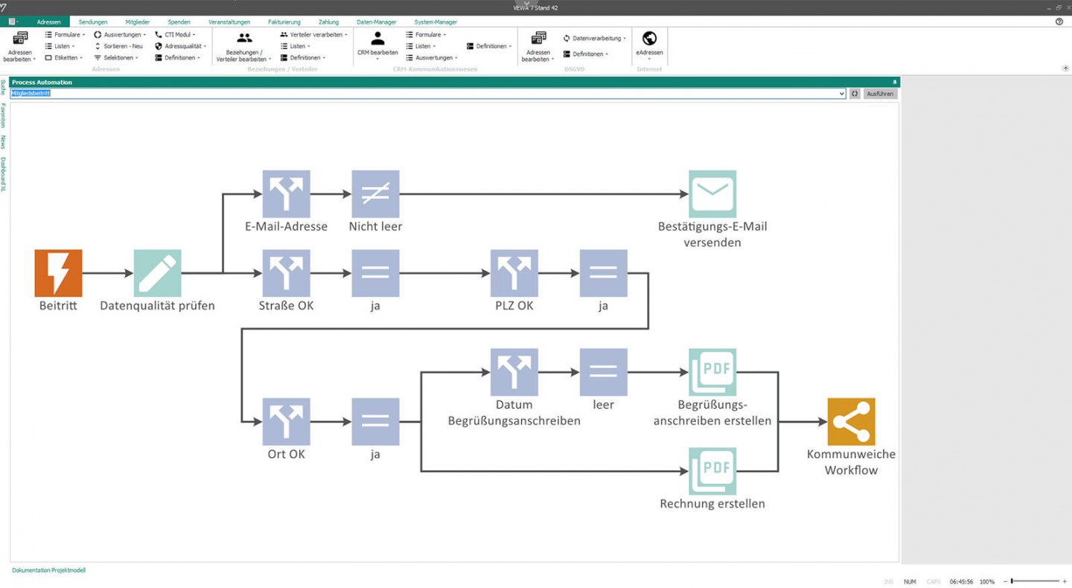The height and width of the screenshot is (588, 1072).
Task: Expand the Auswertungen dropdown in Adressen group
Action: point(120,35)
